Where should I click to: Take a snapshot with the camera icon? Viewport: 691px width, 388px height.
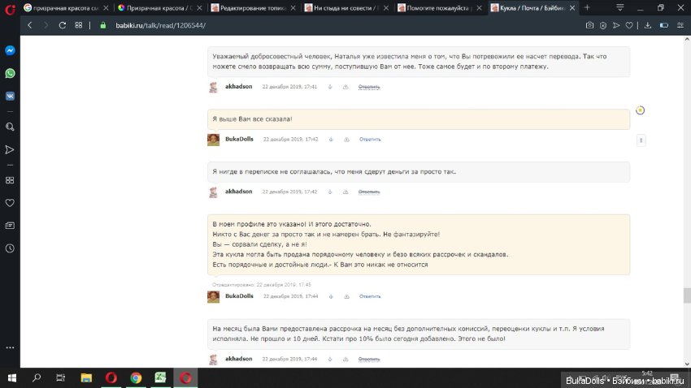coord(590,25)
